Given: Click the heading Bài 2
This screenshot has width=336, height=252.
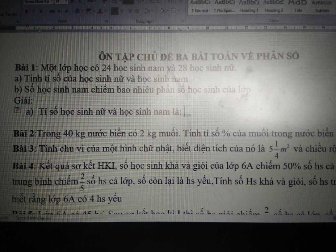Looking at the screenshot, I should point(24,134).
